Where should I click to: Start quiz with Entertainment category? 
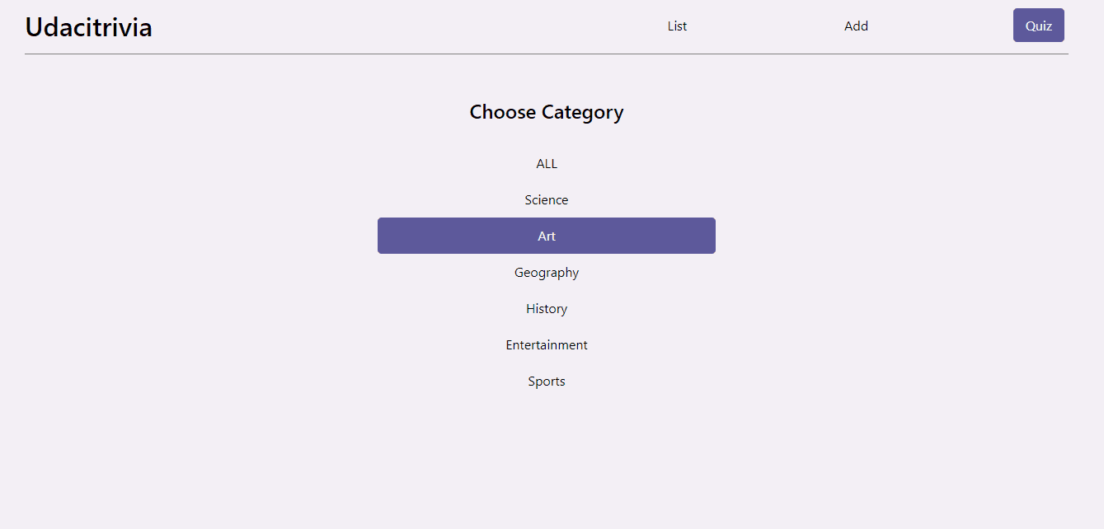click(547, 345)
